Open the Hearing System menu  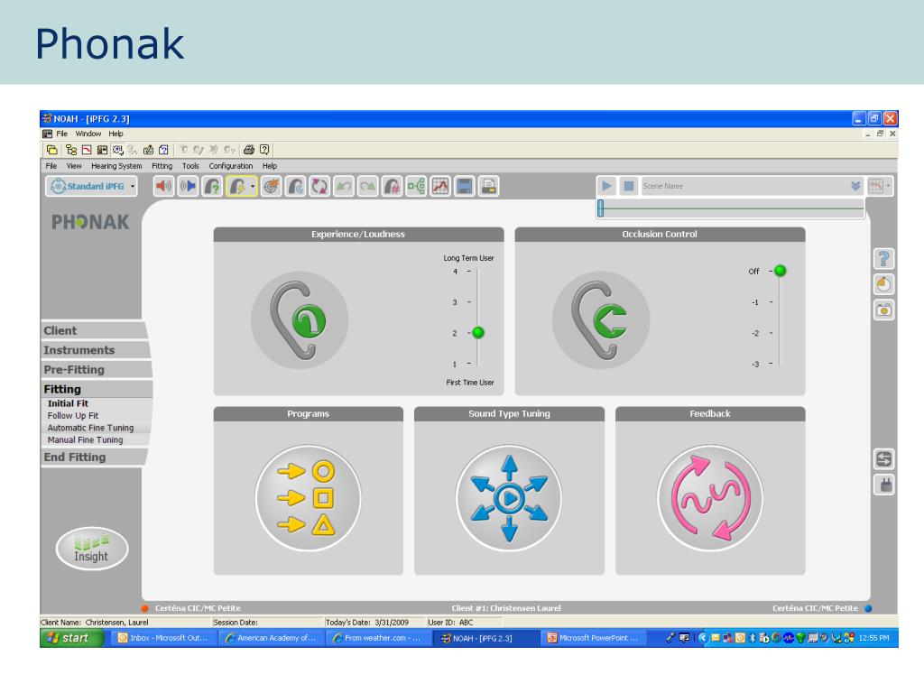tap(116, 166)
